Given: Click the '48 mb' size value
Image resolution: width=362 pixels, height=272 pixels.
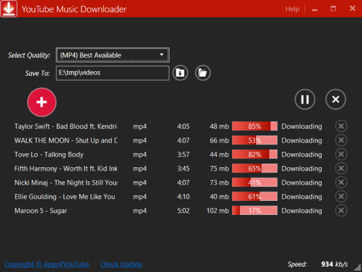Looking at the screenshot, I should pos(219,126).
